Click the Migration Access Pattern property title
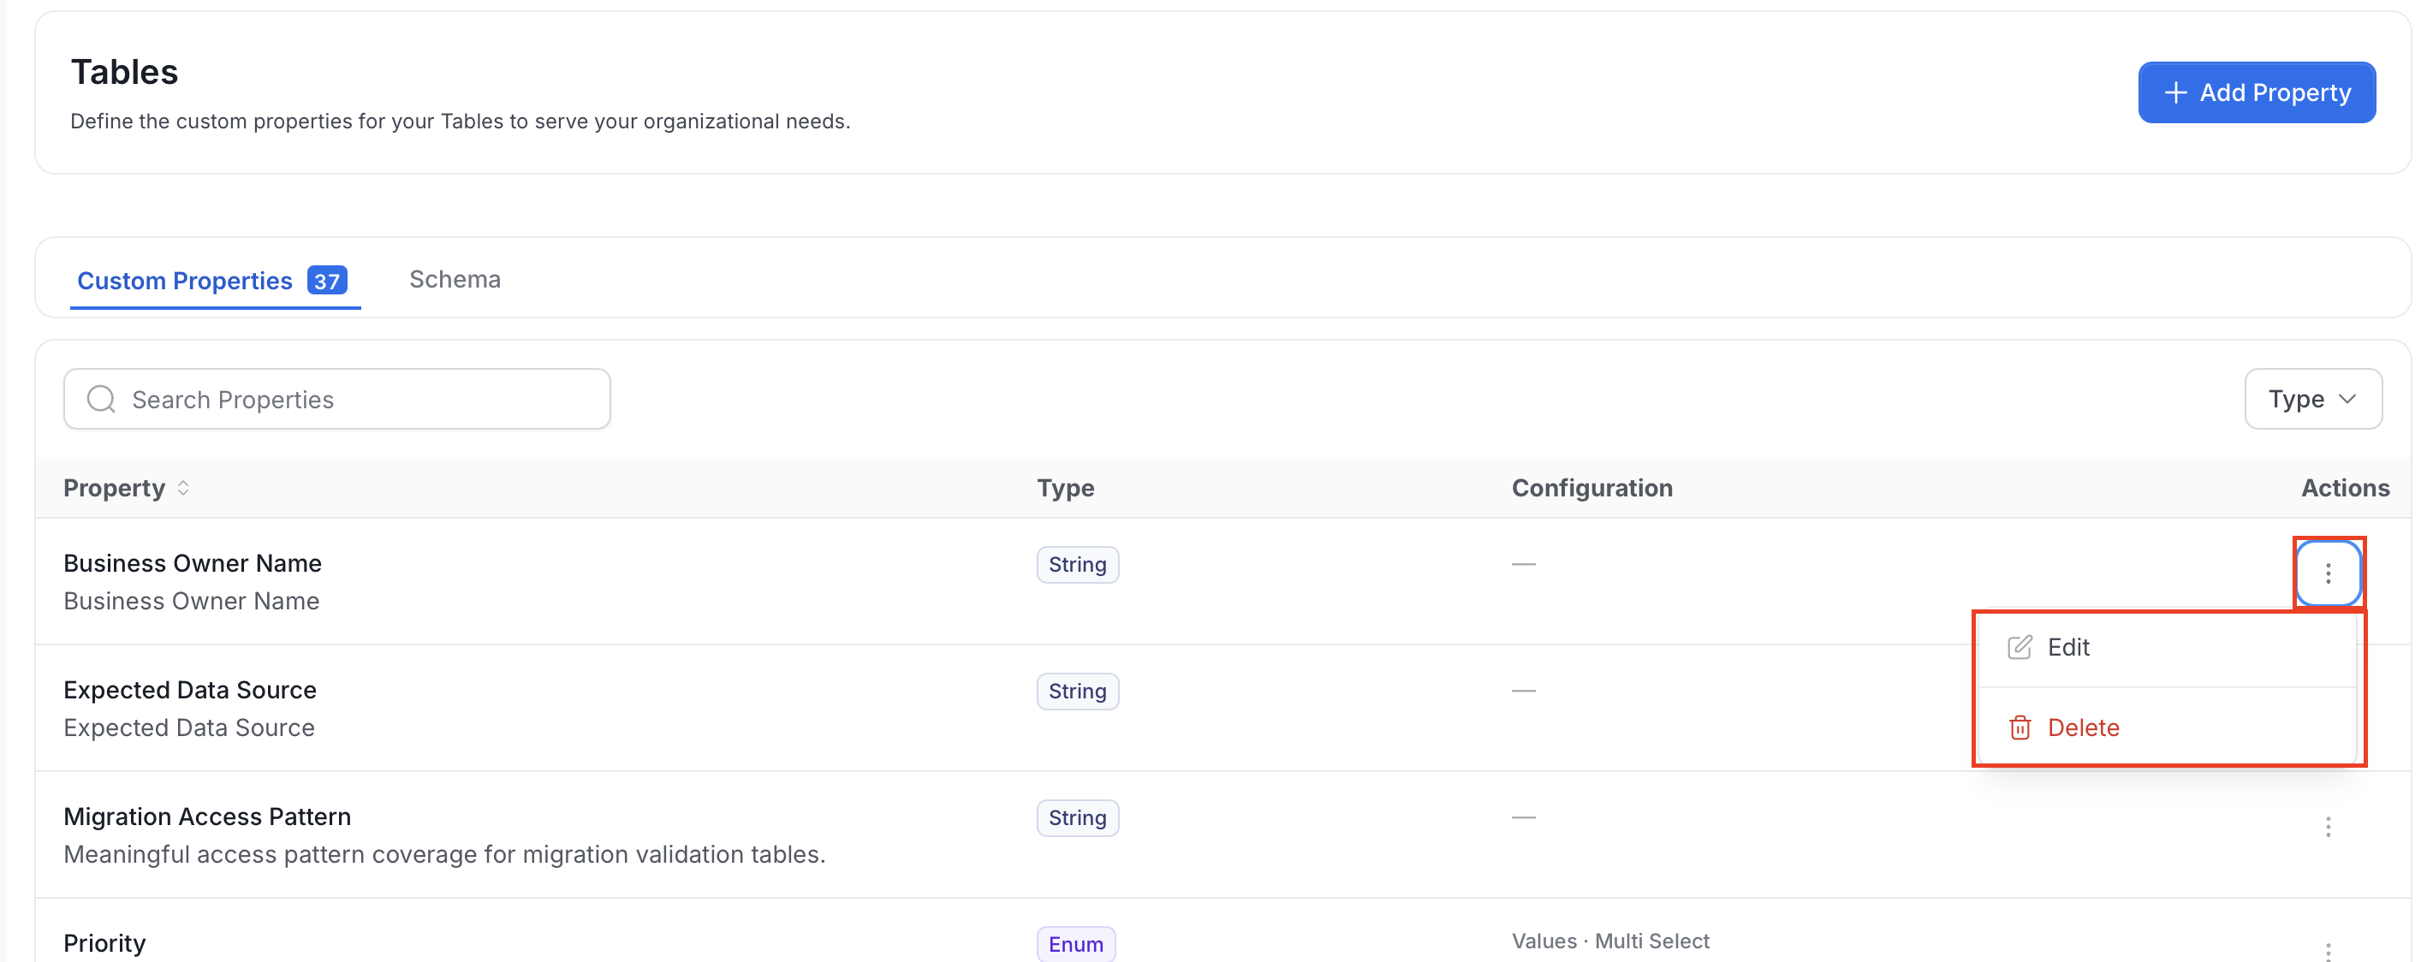The width and height of the screenshot is (2433, 962). point(207,817)
